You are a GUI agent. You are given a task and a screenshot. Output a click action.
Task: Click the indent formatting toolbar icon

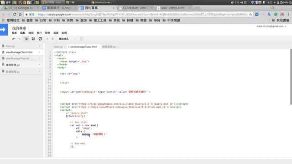26,39
